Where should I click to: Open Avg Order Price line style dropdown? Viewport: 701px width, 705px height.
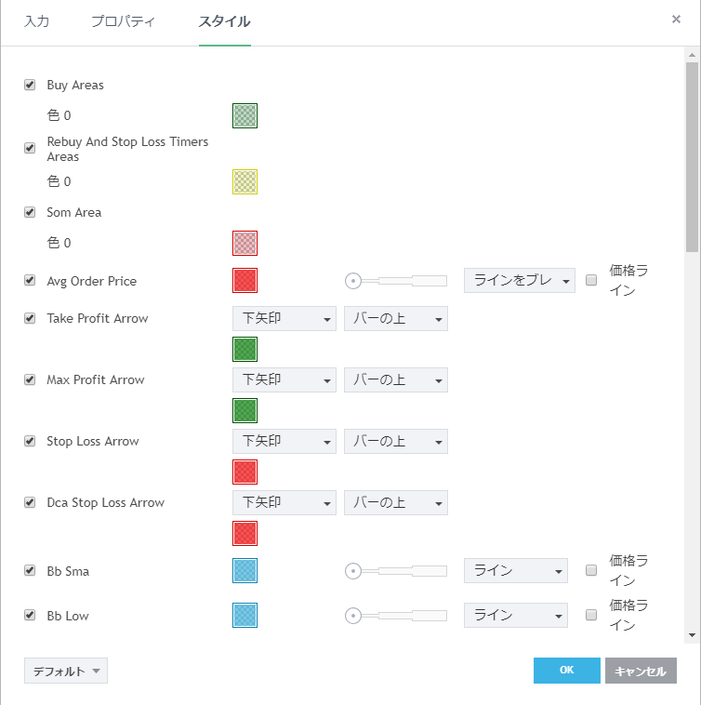(519, 280)
